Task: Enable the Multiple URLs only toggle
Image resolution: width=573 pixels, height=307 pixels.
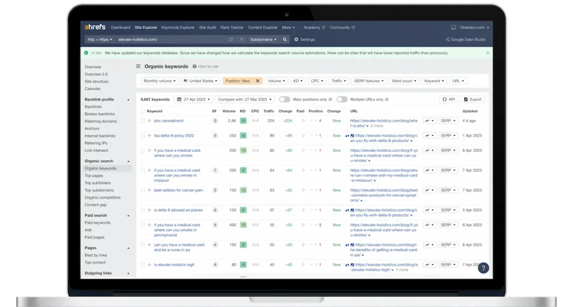Action: pos(341,99)
